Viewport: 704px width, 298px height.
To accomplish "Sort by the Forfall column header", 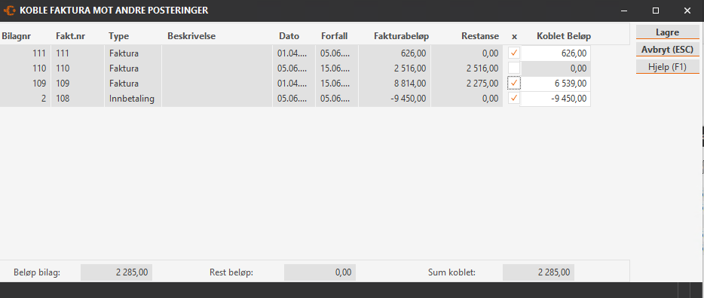I will click(334, 36).
